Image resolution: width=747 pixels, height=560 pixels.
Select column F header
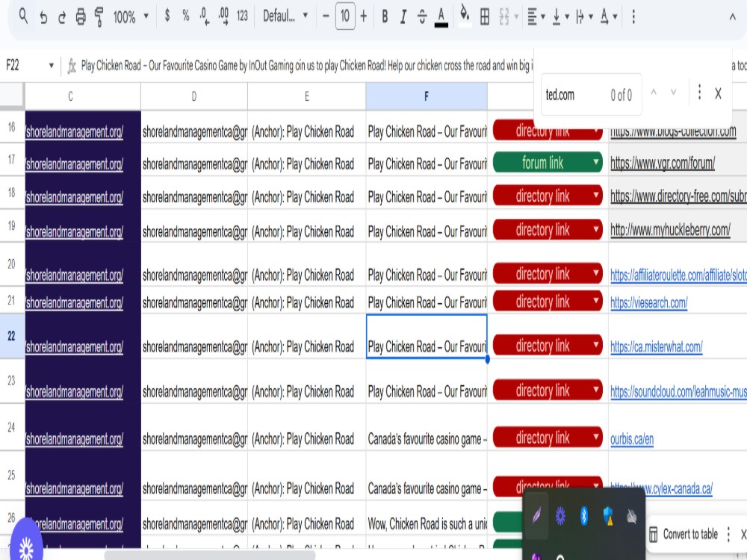tap(427, 96)
